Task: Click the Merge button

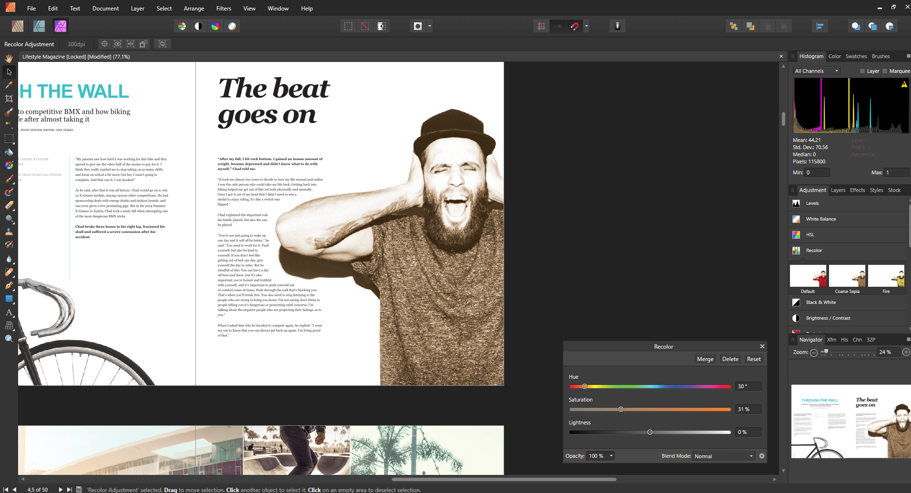Action: tap(705, 359)
